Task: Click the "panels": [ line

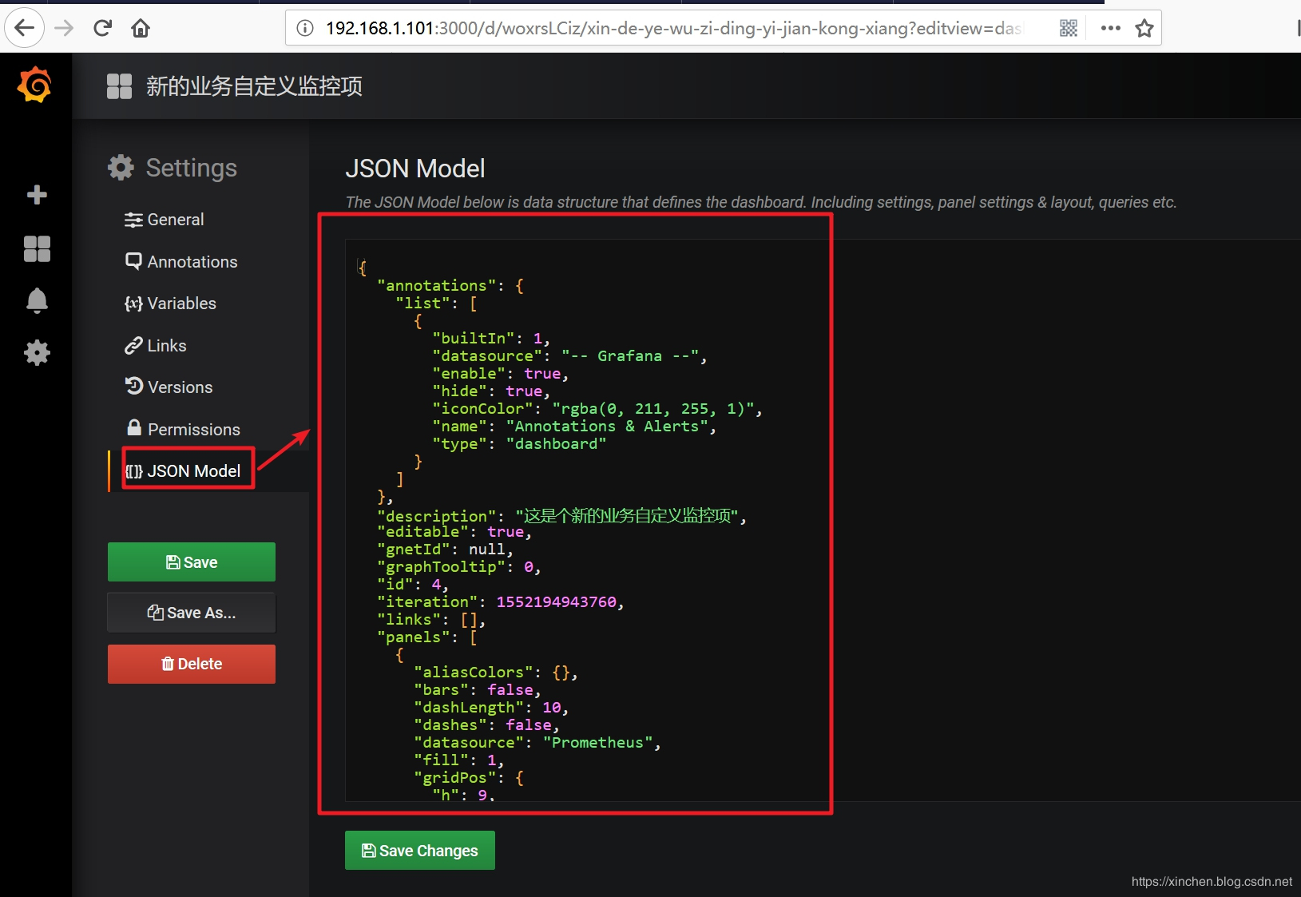Action: click(427, 637)
